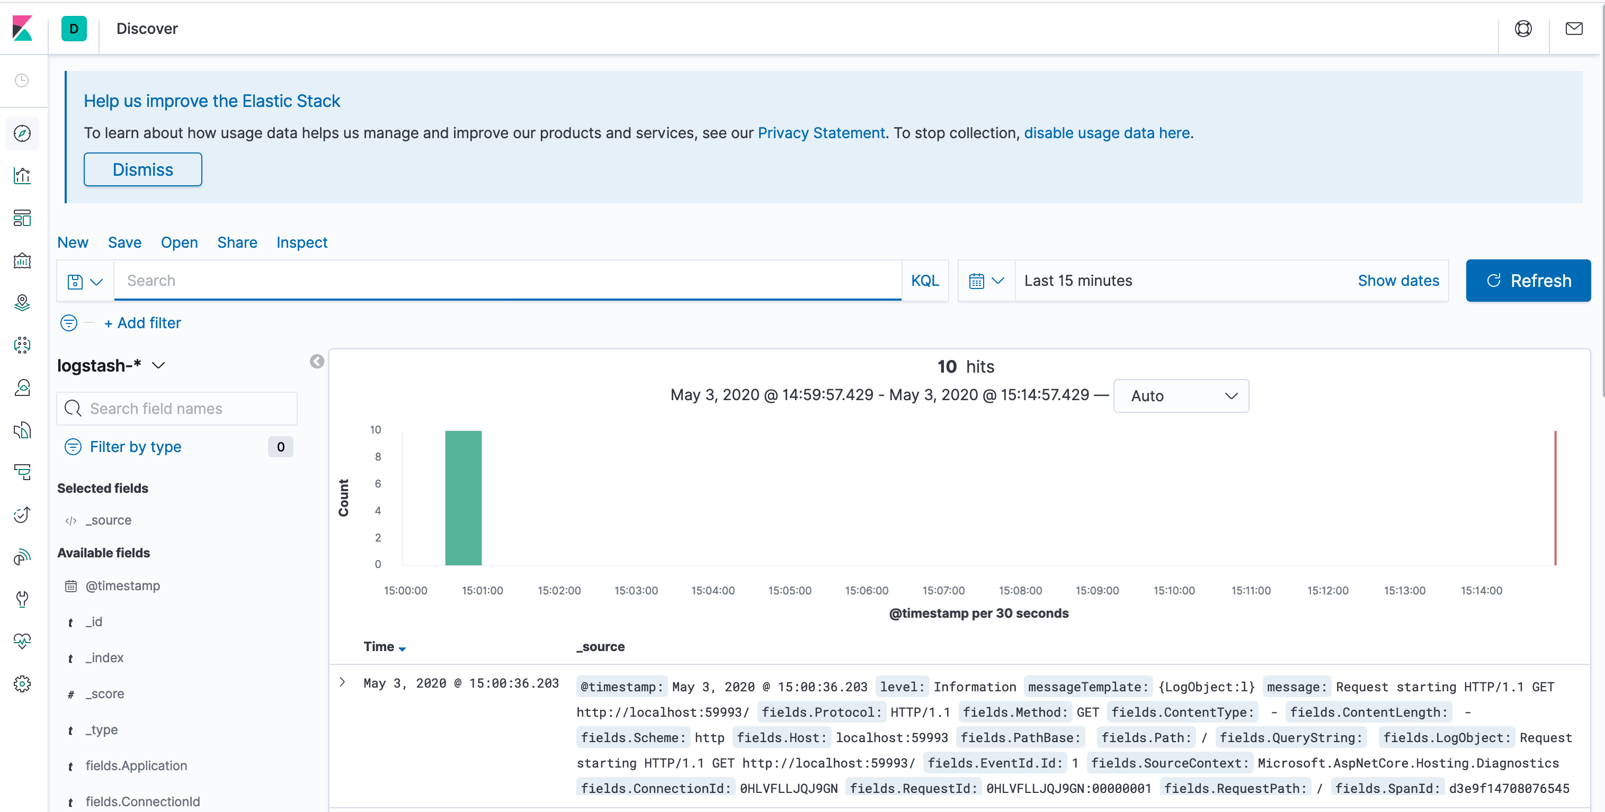Open the date quick menu calendar

pyautogui.click(x=987, y=281)
